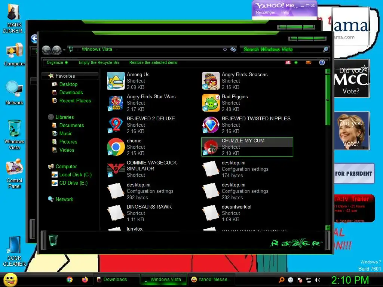Screen dimensions: 383x287
Task: Click the refresh icon beside address bar
Action: [x=233, y=50]
